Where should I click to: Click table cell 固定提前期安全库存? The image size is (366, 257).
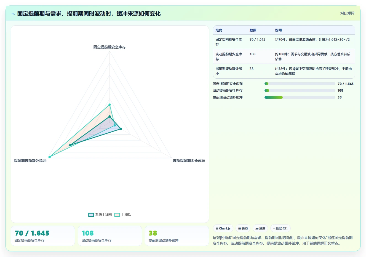229,42
